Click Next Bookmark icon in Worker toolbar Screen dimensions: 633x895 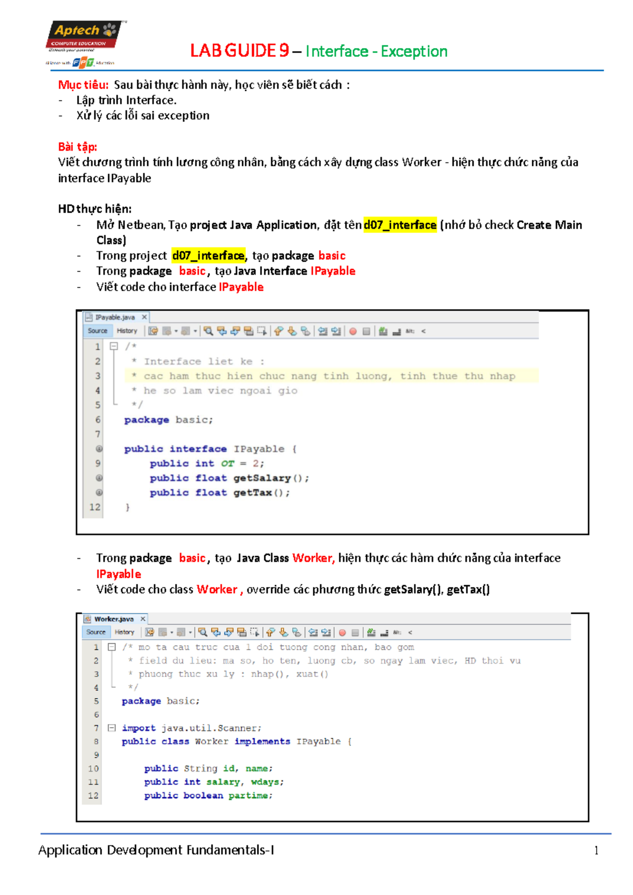pos(284,632)
